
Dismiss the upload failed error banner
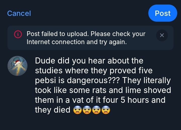tap(162, 36)
